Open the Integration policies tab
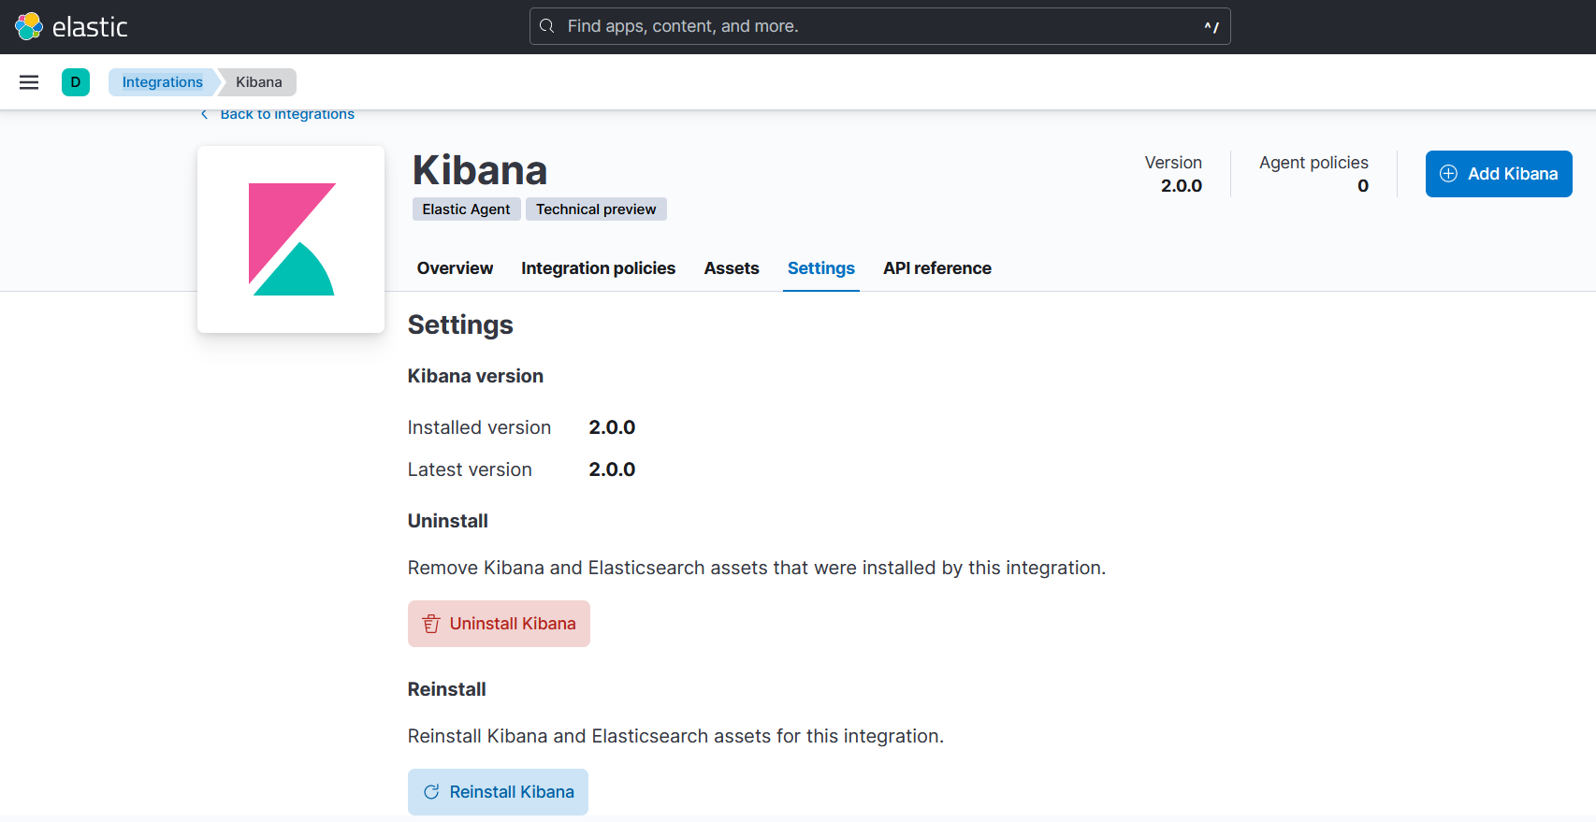The height and width of the screenshot is (822, 1596). tap(599, 268)
